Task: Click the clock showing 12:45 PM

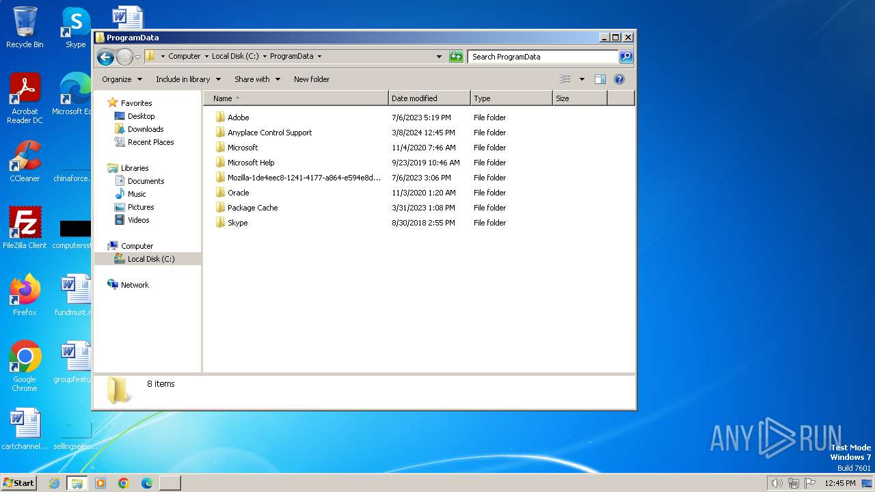Action: click(x=839, y=483)
